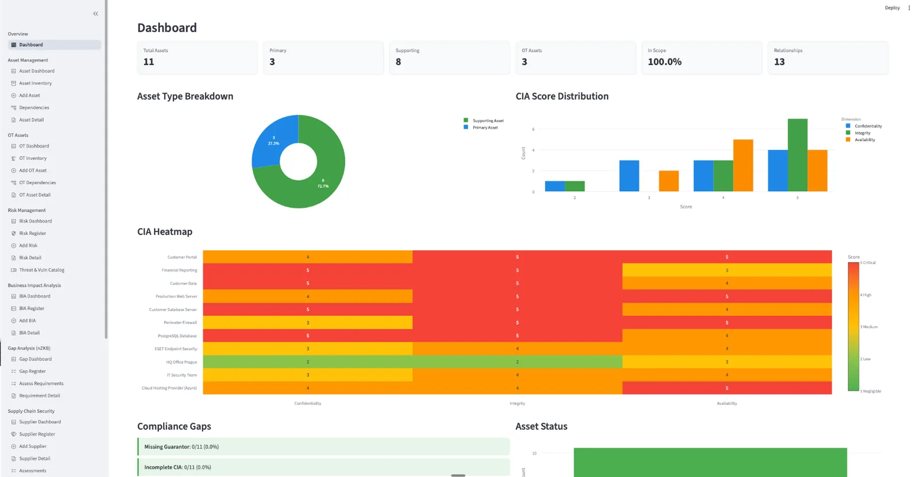
Task: Click the Dependencies icon under Asset Management
Action: [14, 108]
